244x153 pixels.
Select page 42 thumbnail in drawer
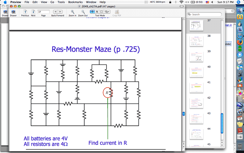coord(196,103)
